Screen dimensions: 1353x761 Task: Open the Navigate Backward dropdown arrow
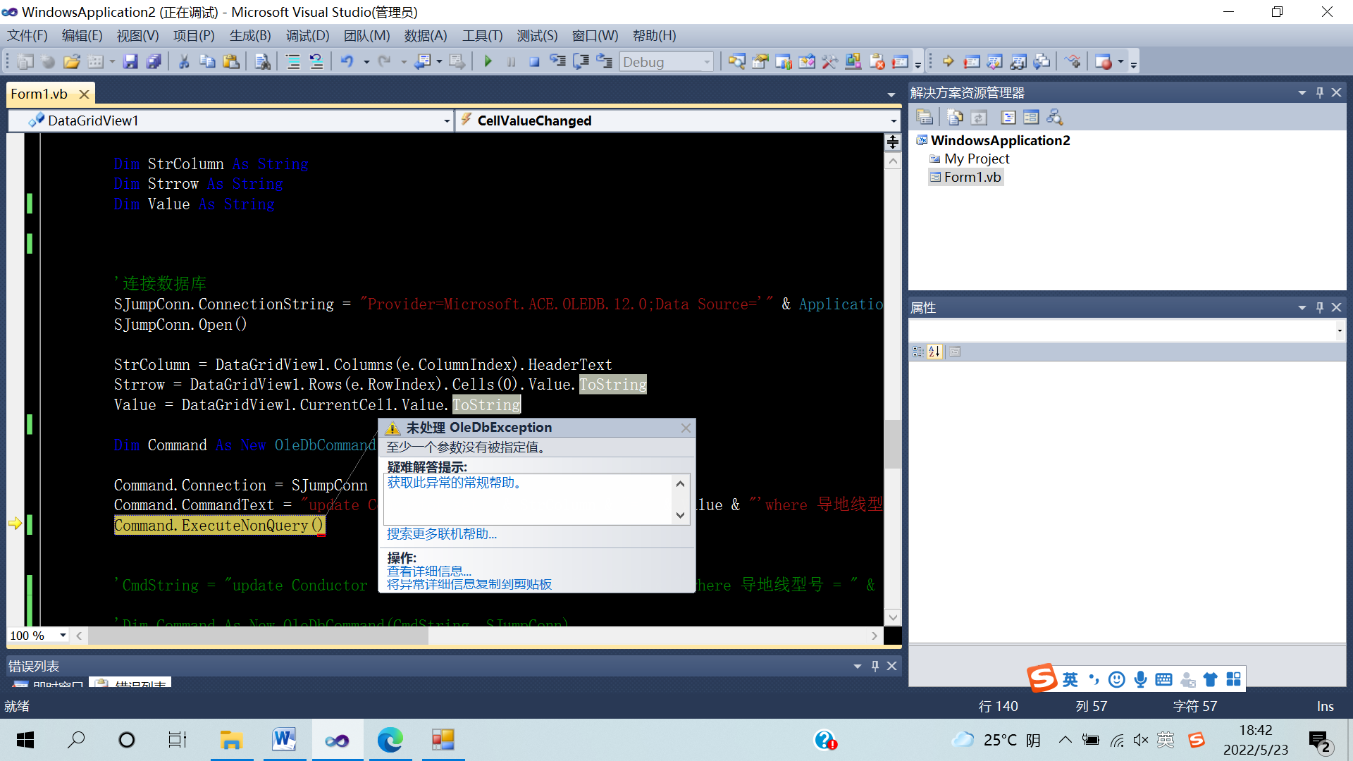(x=438, y=62)
